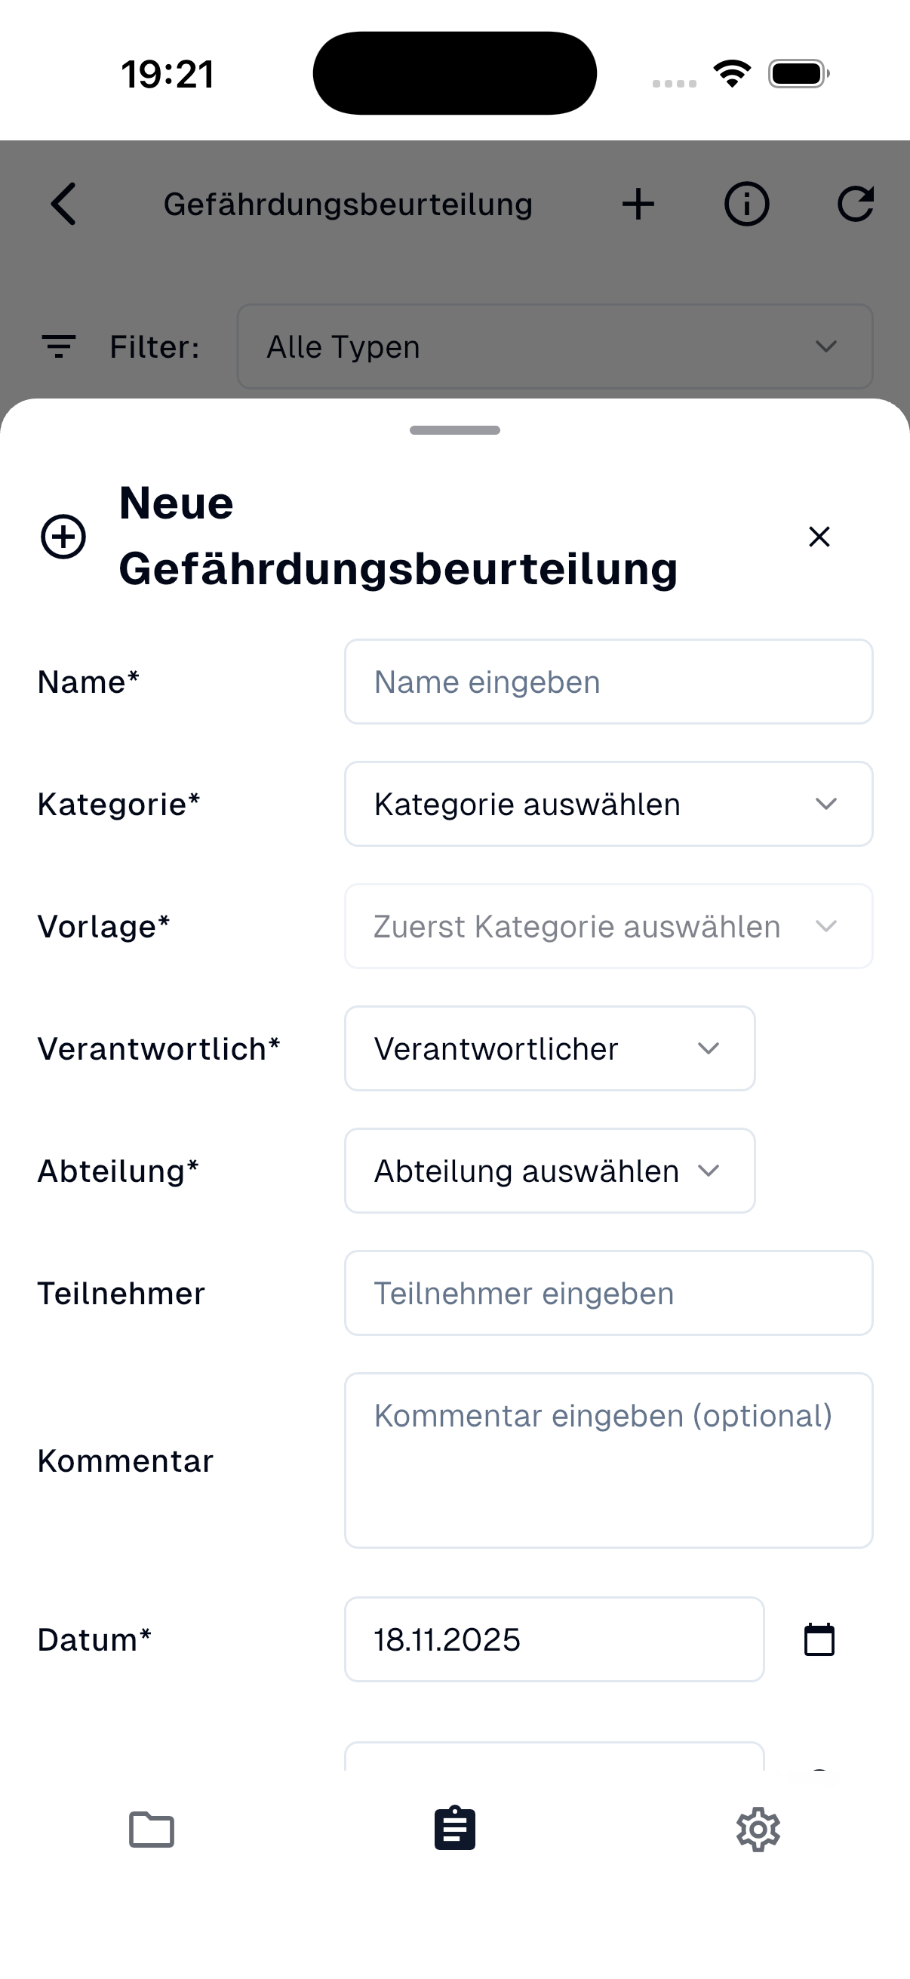The height and width of the screenshot is (1979, 910).
Task: Open the Kategorie auswählen dropdown
Action: (x=608, y=804)
